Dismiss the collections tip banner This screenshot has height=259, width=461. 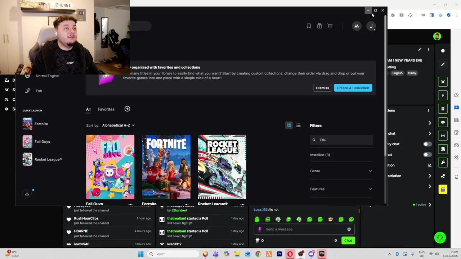click(322, 88)
